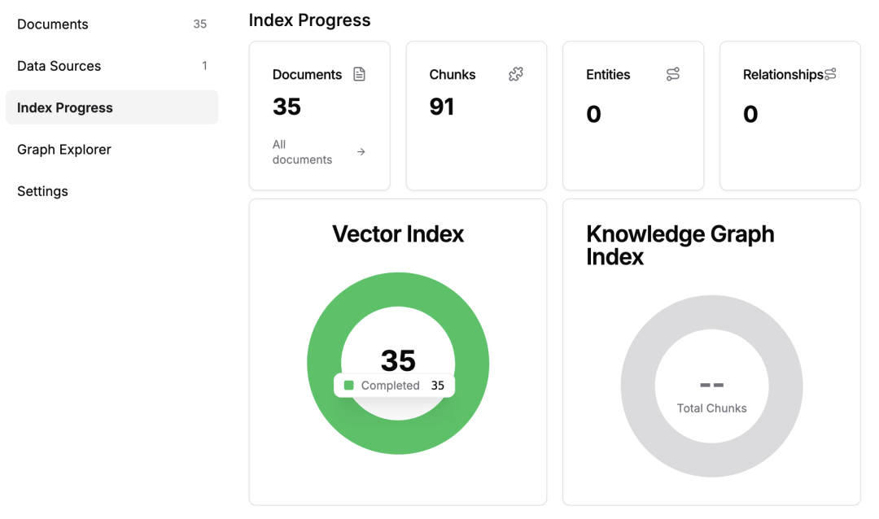Image resolution: width=879 pixels, height=519 pixels.
Task: Open Data Sources in the sidebar
Action: [59, 66]
